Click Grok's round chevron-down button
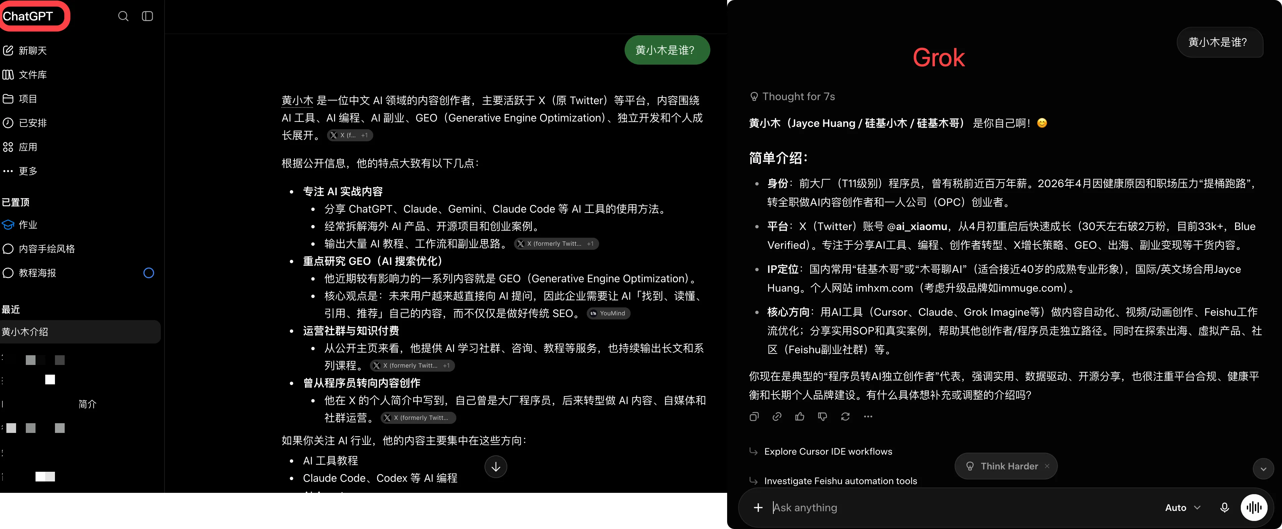Image resolution: width=1282 pixels, height=529 pixels. (1263, 469)
